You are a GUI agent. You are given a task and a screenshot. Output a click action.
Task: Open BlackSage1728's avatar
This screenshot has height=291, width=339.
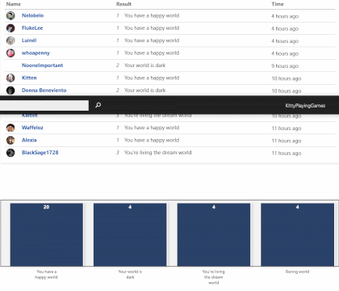point(10,153)
